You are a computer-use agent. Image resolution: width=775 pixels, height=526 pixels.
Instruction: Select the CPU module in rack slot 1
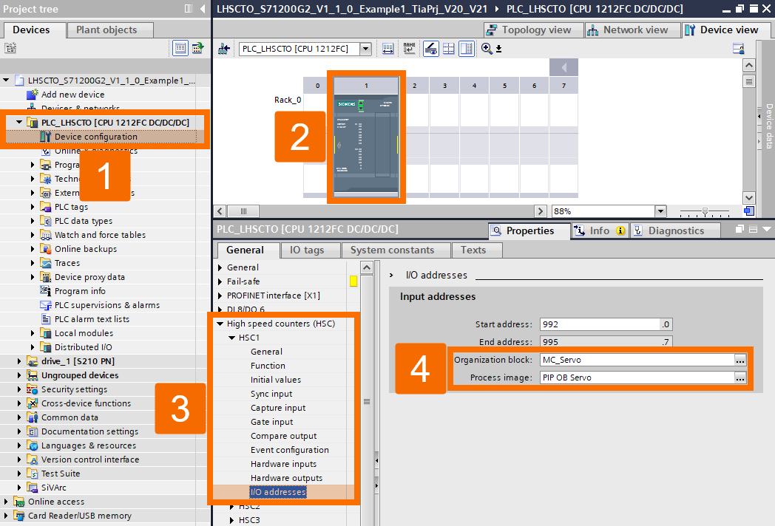coord(366,137)
